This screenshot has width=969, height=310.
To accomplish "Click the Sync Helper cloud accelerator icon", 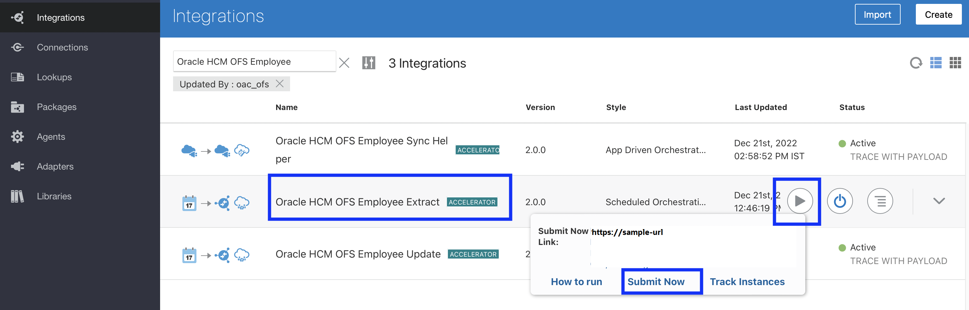I will [x=241, y=150].
